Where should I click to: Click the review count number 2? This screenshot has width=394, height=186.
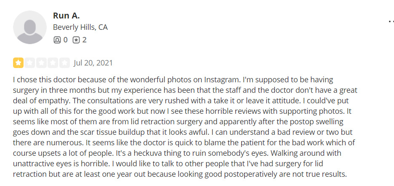pos(85,40)
